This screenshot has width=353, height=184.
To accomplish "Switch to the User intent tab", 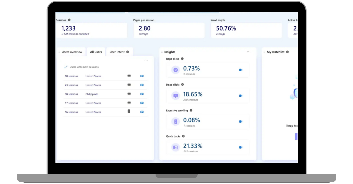I will pos(119,52).
